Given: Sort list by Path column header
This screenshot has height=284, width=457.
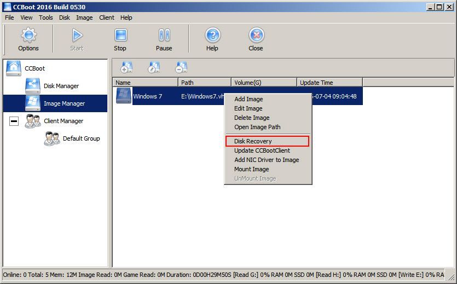Looking at the screenshot, I should click(x=205, y=83).
